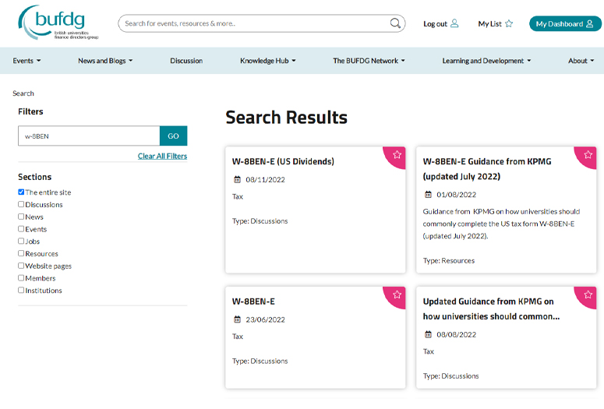
Task: Star the Updated Guidance from KPMG card
Action: click(x=588, y=294)
